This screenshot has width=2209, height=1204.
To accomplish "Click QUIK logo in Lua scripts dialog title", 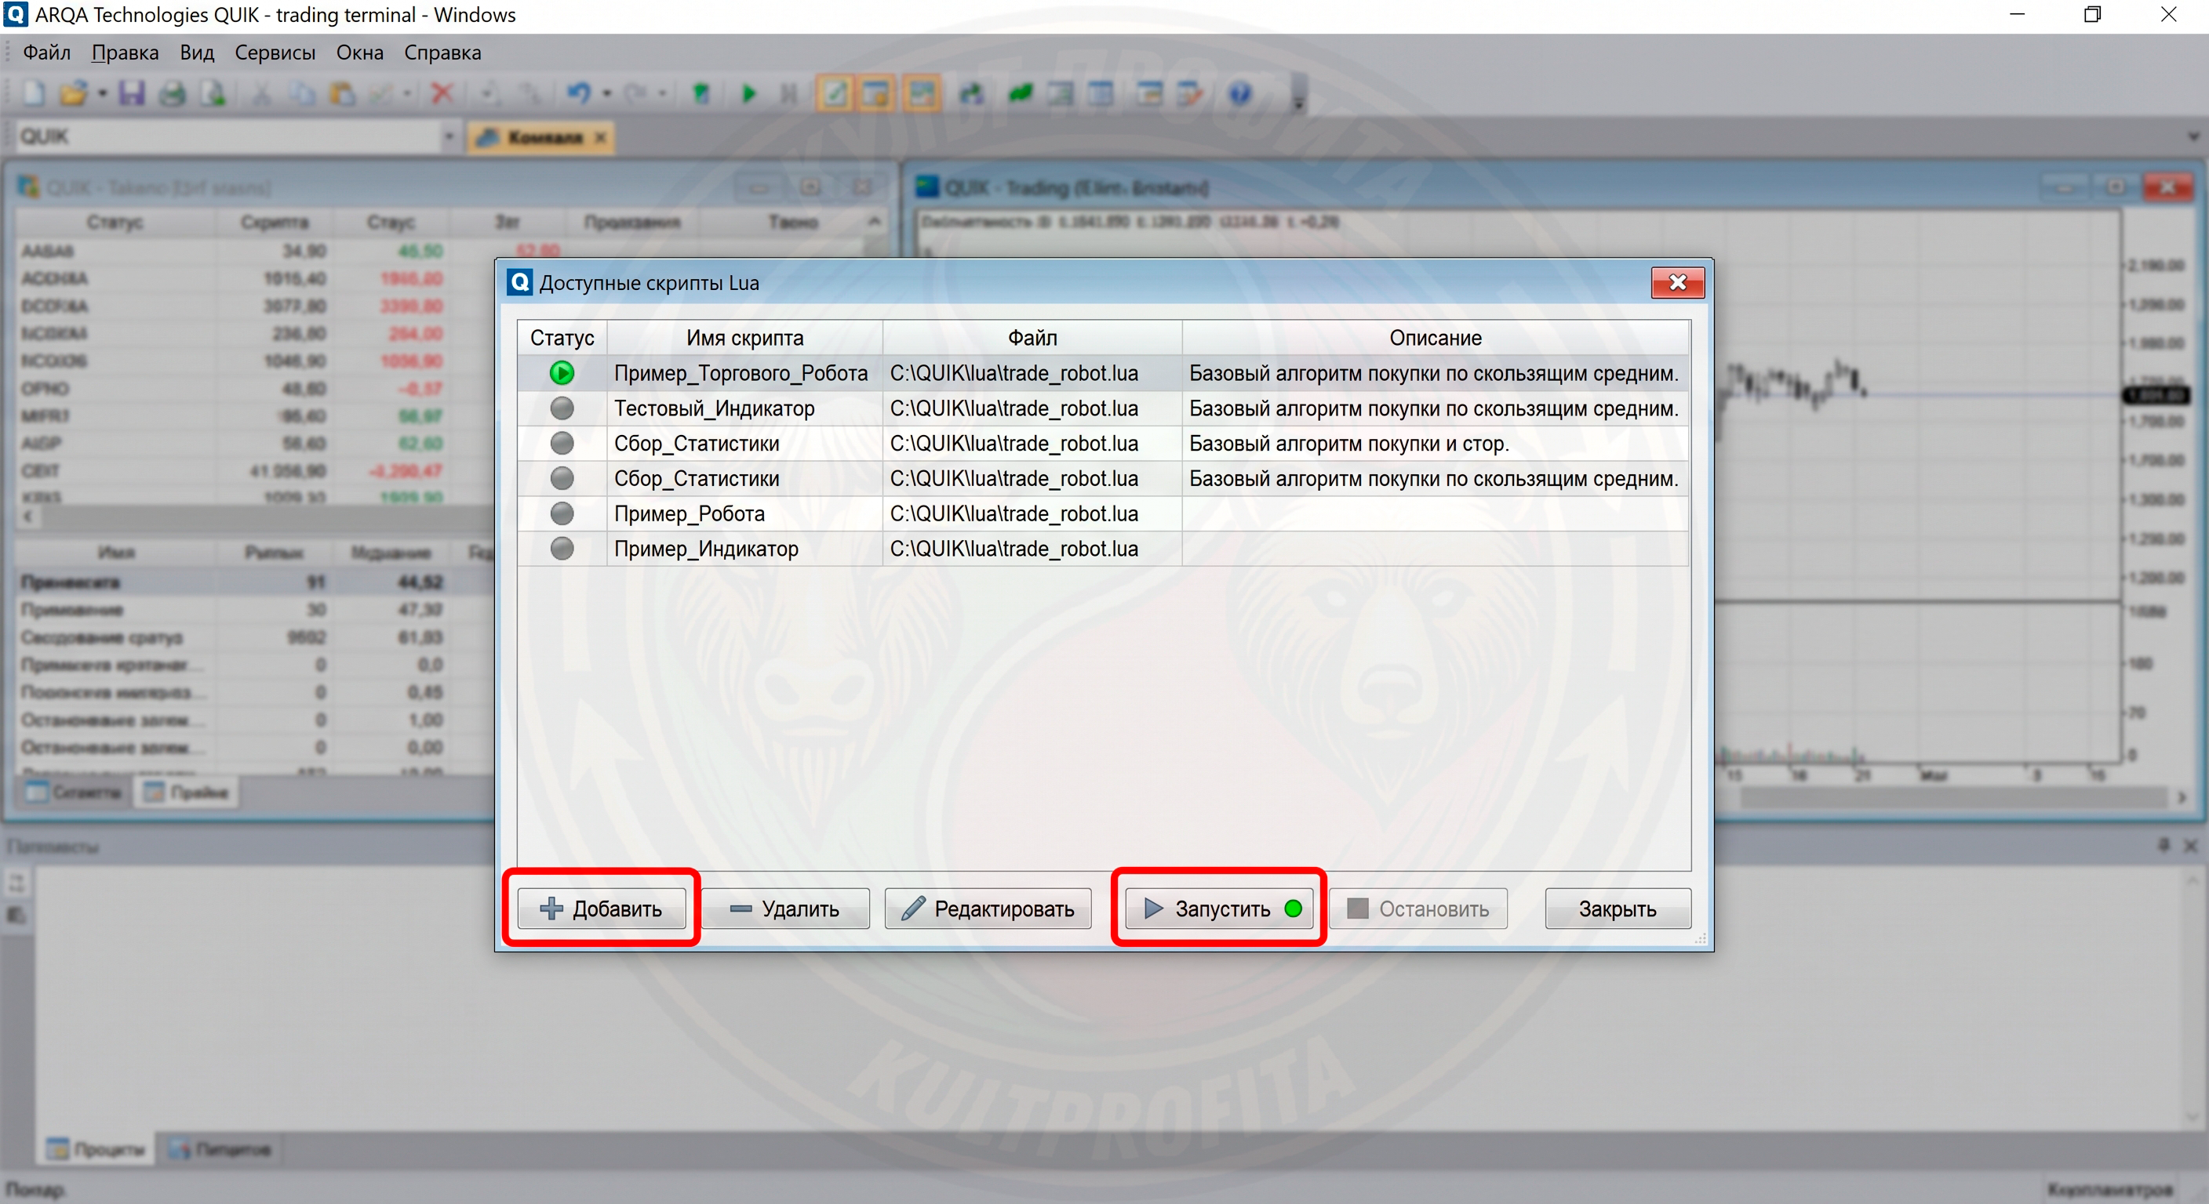I will 519,282.
